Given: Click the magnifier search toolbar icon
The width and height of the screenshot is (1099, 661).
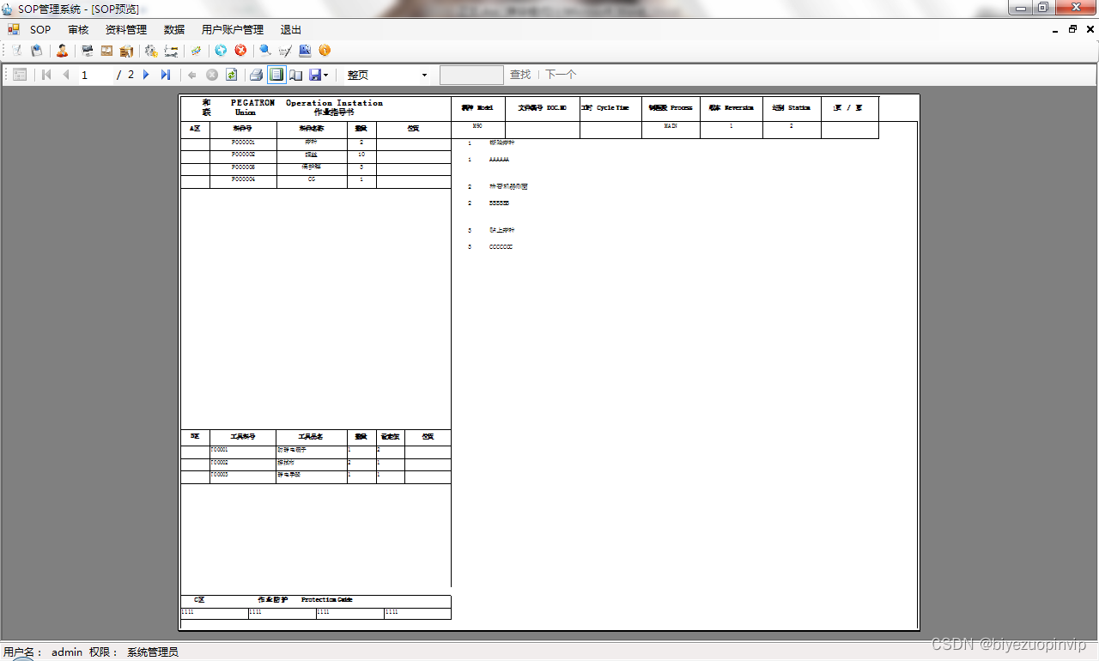Looking at the screenshot, I should coord(265,51).
